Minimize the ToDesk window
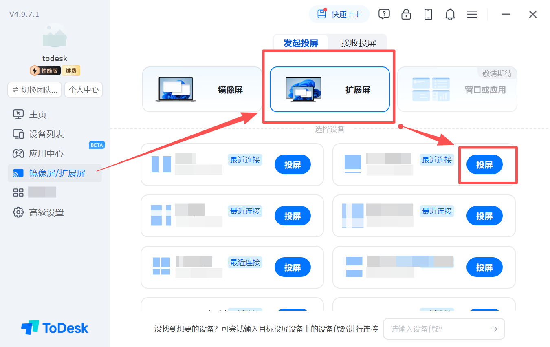Image resolution: width=550 pixels, height=347 pixels. tap(506, 14)
